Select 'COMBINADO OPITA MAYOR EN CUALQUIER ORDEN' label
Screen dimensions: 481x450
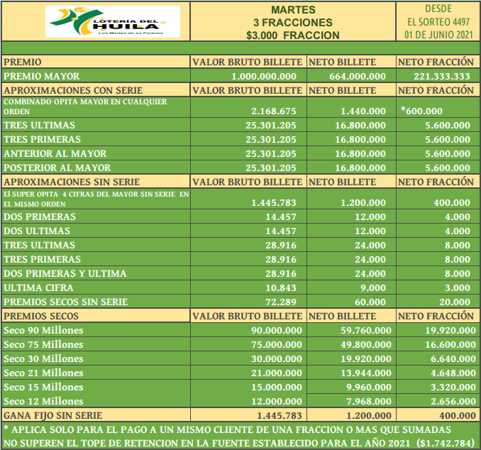coord(85,106)
